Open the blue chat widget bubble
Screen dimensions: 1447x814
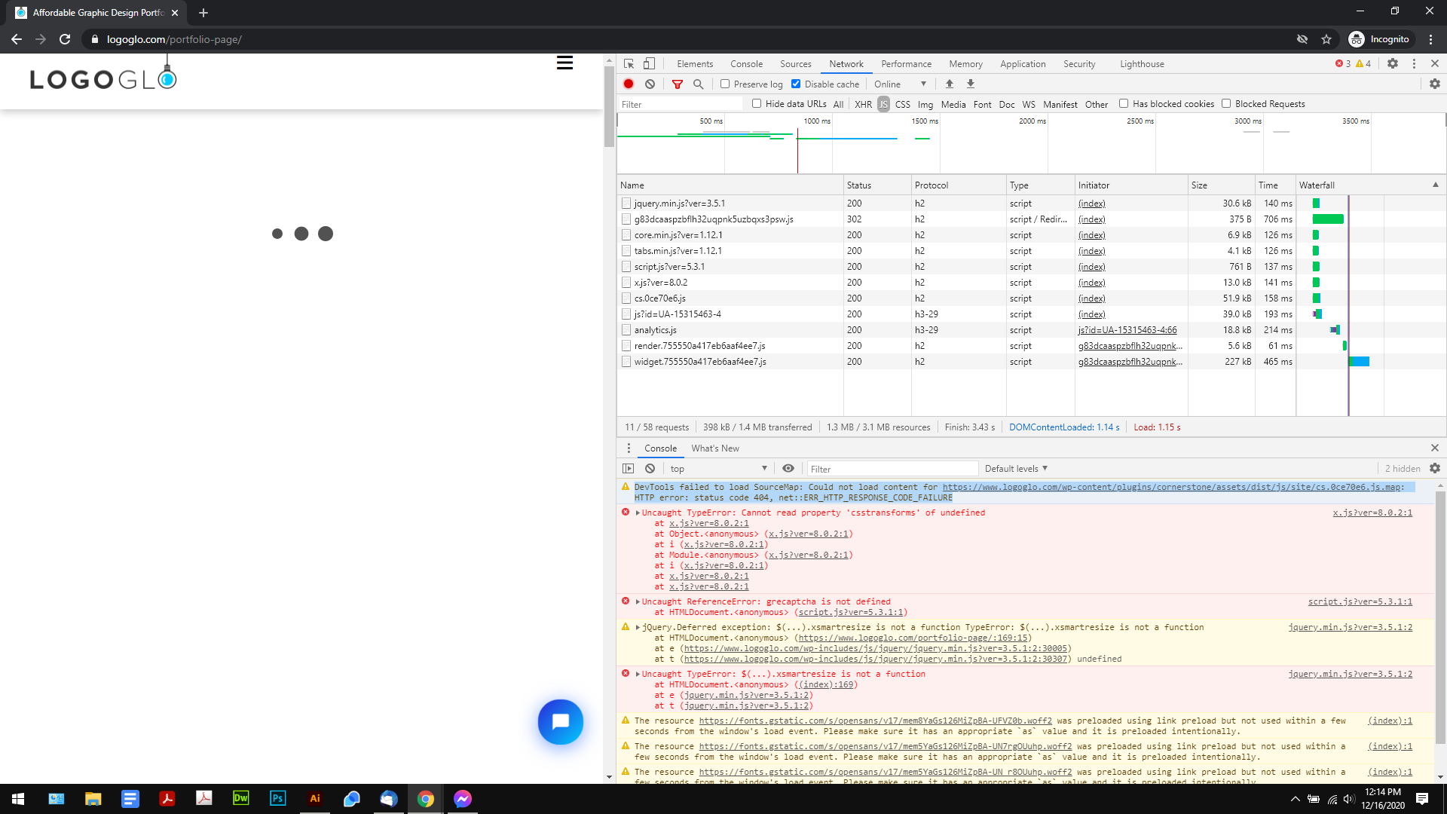(560, 721)
